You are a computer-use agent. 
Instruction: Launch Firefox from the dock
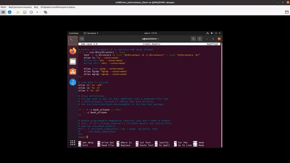tap(73, 51)
